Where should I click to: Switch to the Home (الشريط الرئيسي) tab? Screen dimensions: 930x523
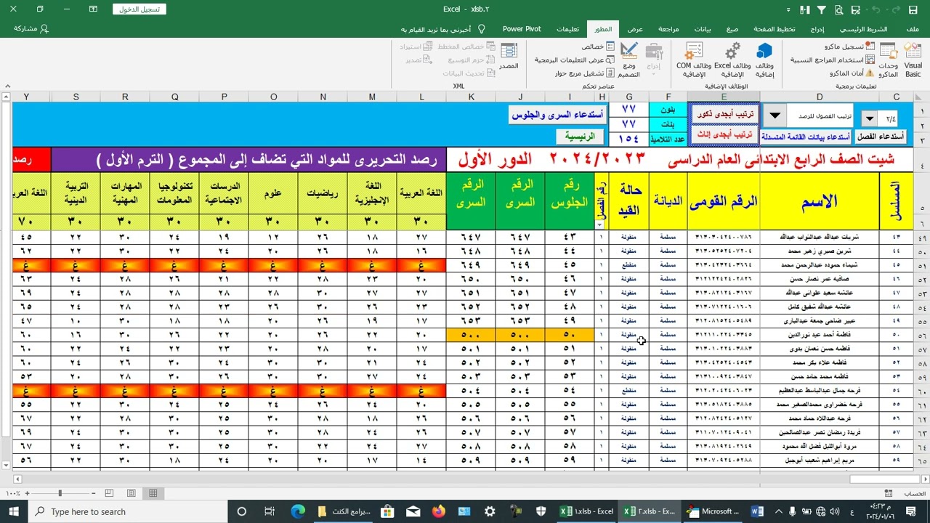[864, 29]
